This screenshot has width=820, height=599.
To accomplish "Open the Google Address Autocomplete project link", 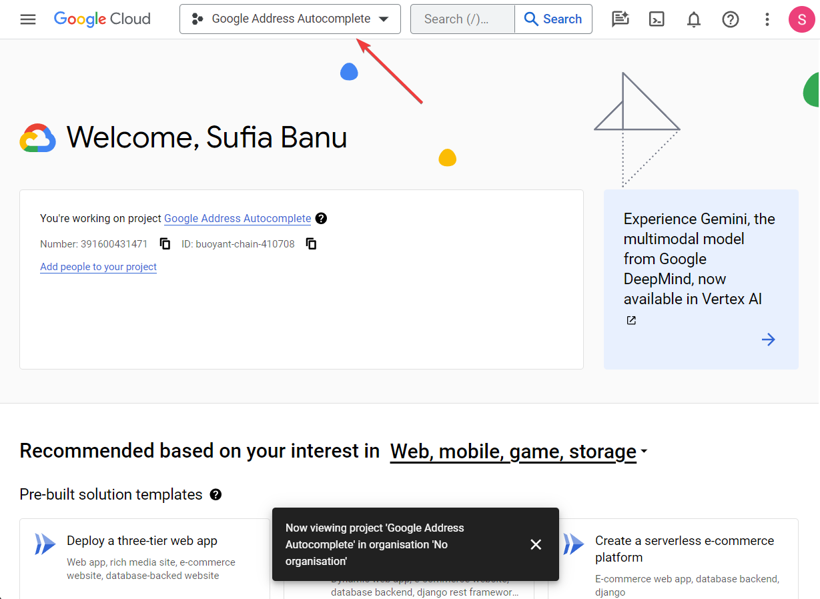I will (x=238, y=218).
